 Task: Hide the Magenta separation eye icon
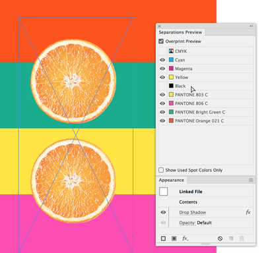(162, 69)
